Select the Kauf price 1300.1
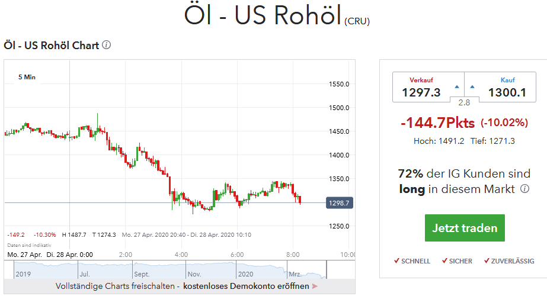The width and height of the screenshot is (547, 296). [x=507, y=92]
